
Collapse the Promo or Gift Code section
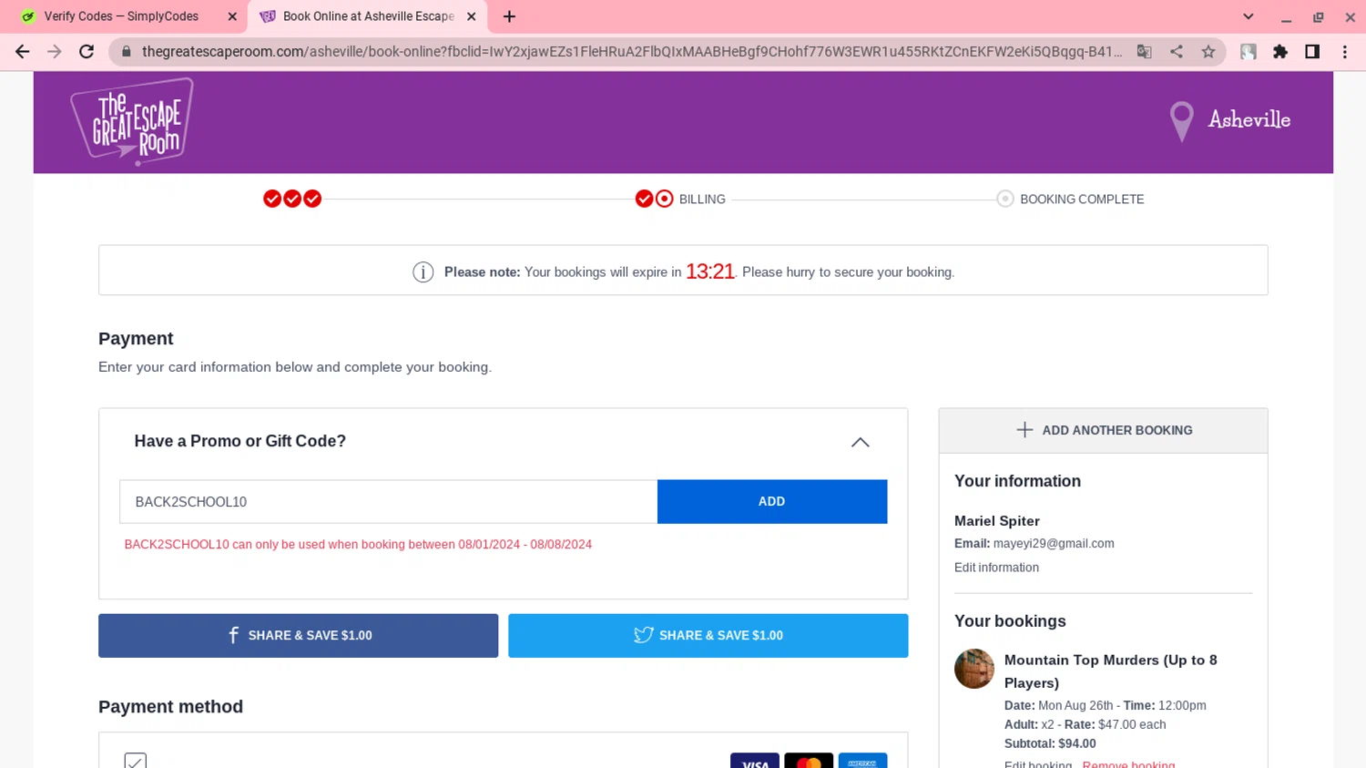coord(860,442)
